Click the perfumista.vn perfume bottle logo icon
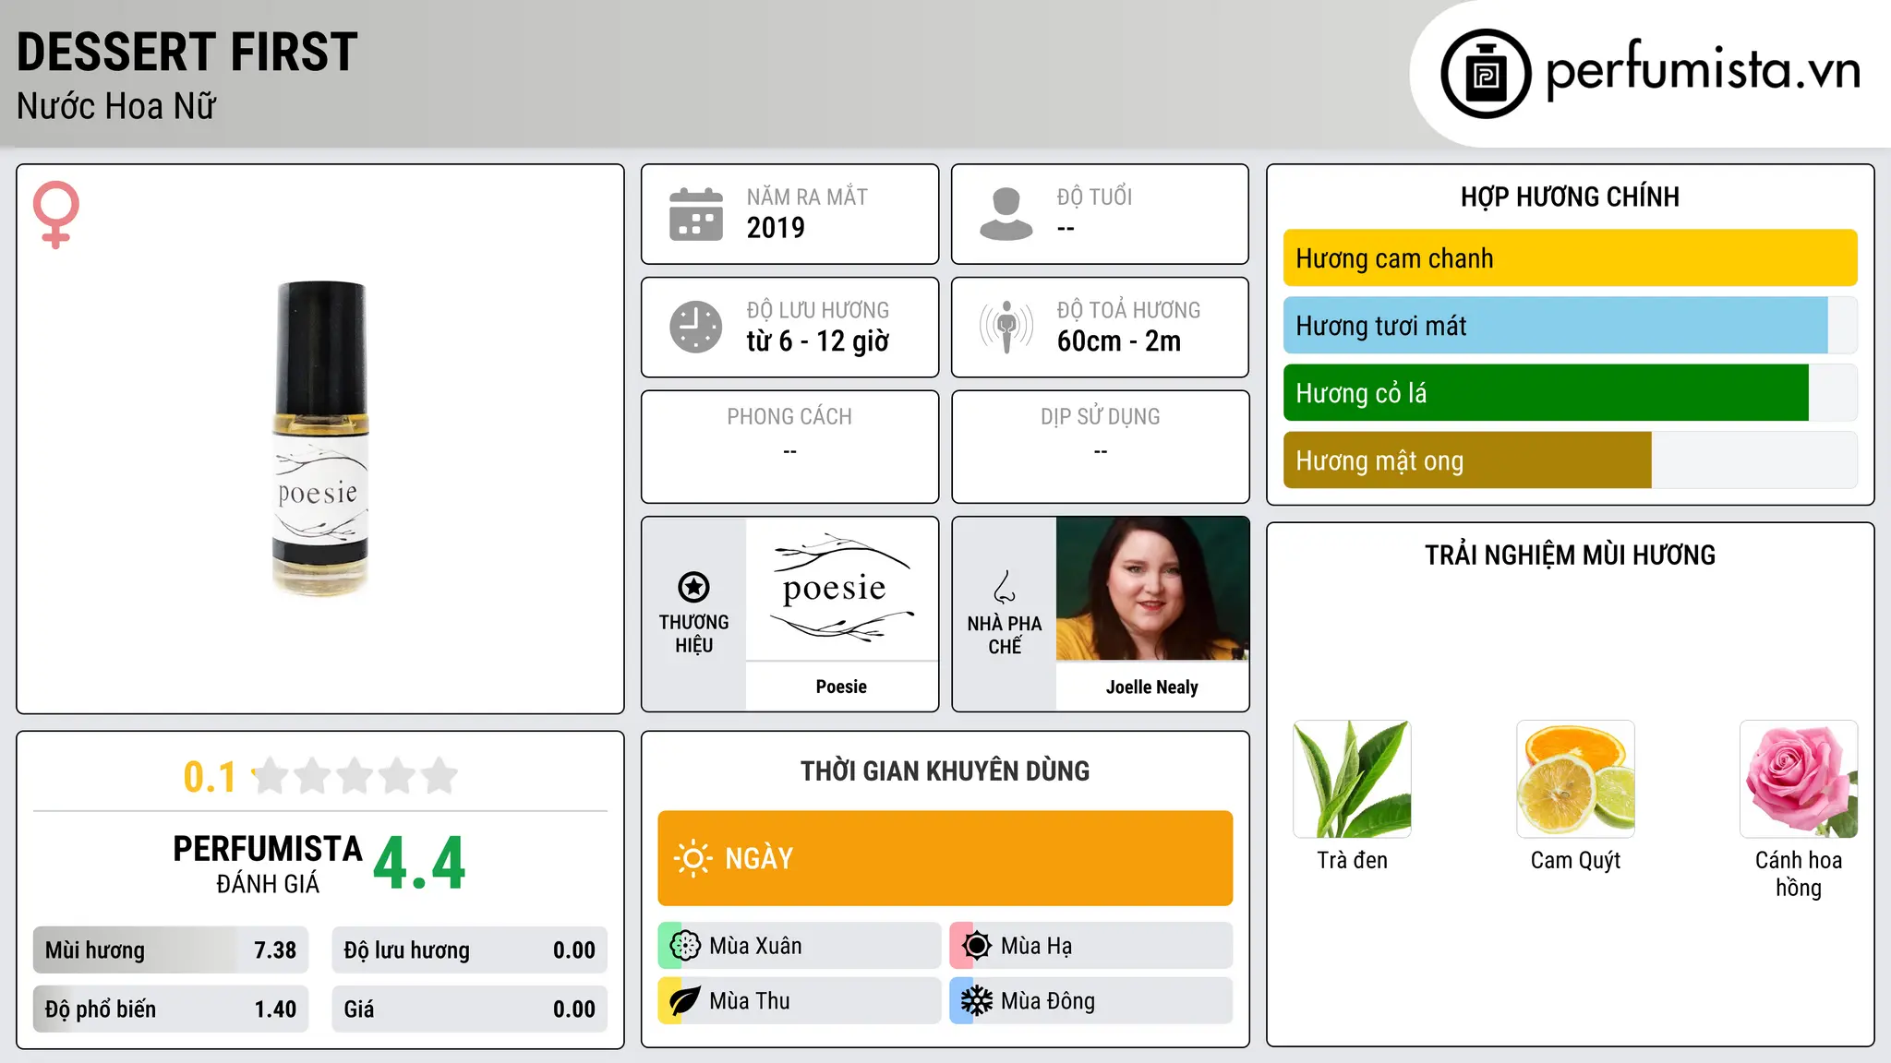This screenshot has width=1891, height=1063. coord(1486,74)
